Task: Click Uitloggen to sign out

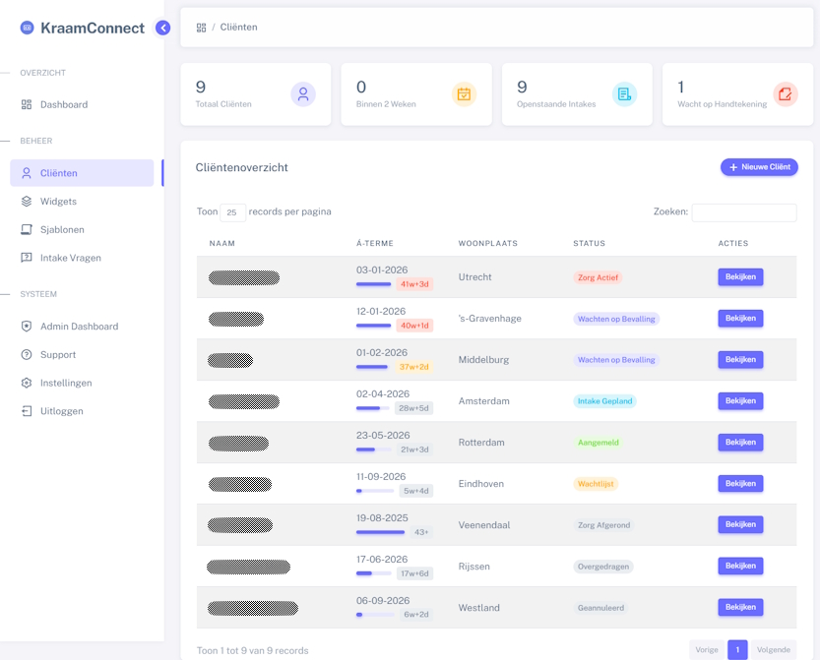Action: click(x=61, y=411)
